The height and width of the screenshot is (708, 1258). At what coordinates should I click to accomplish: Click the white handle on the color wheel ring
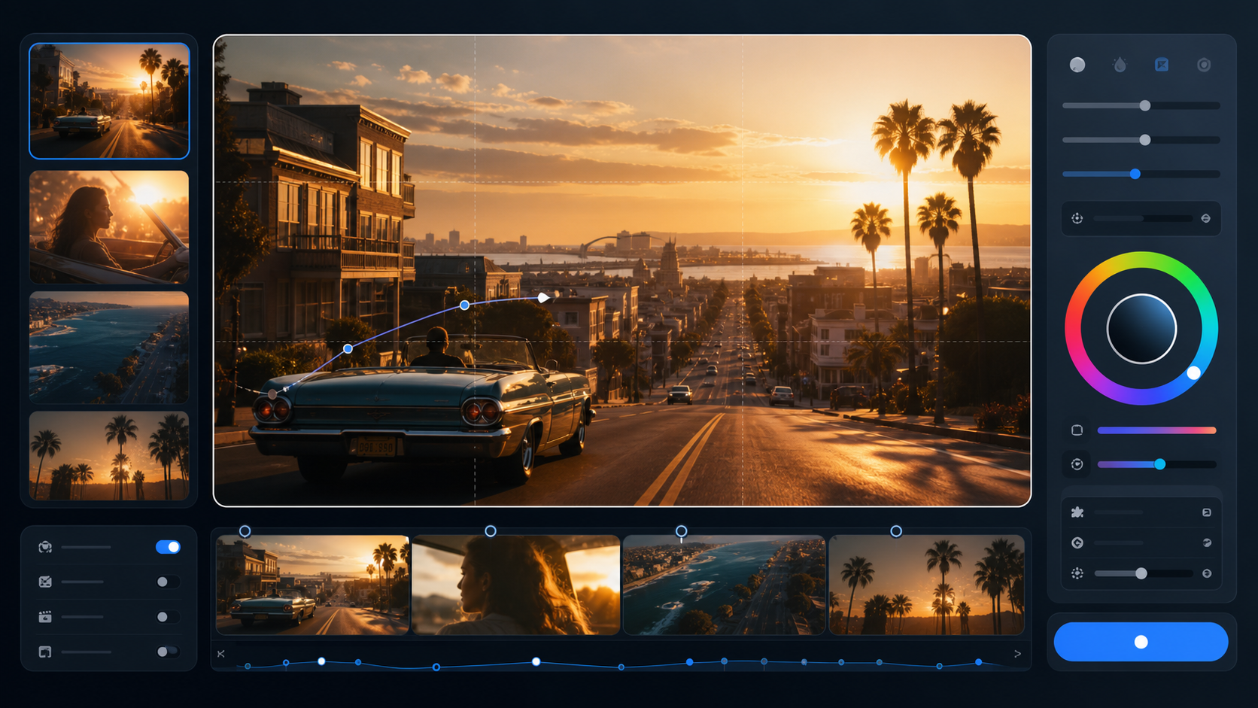pos(1193,372)
